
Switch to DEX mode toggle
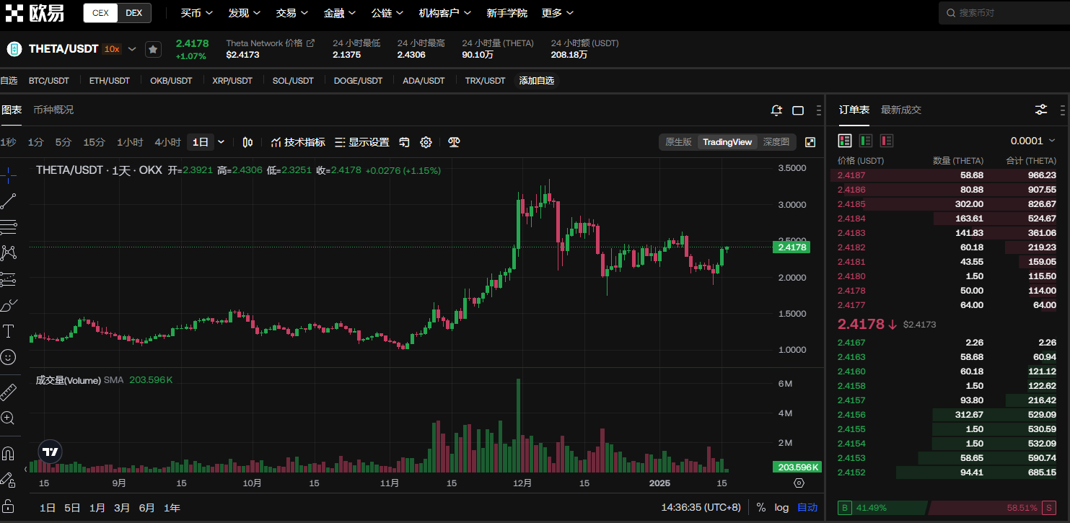tap(133, 13)
